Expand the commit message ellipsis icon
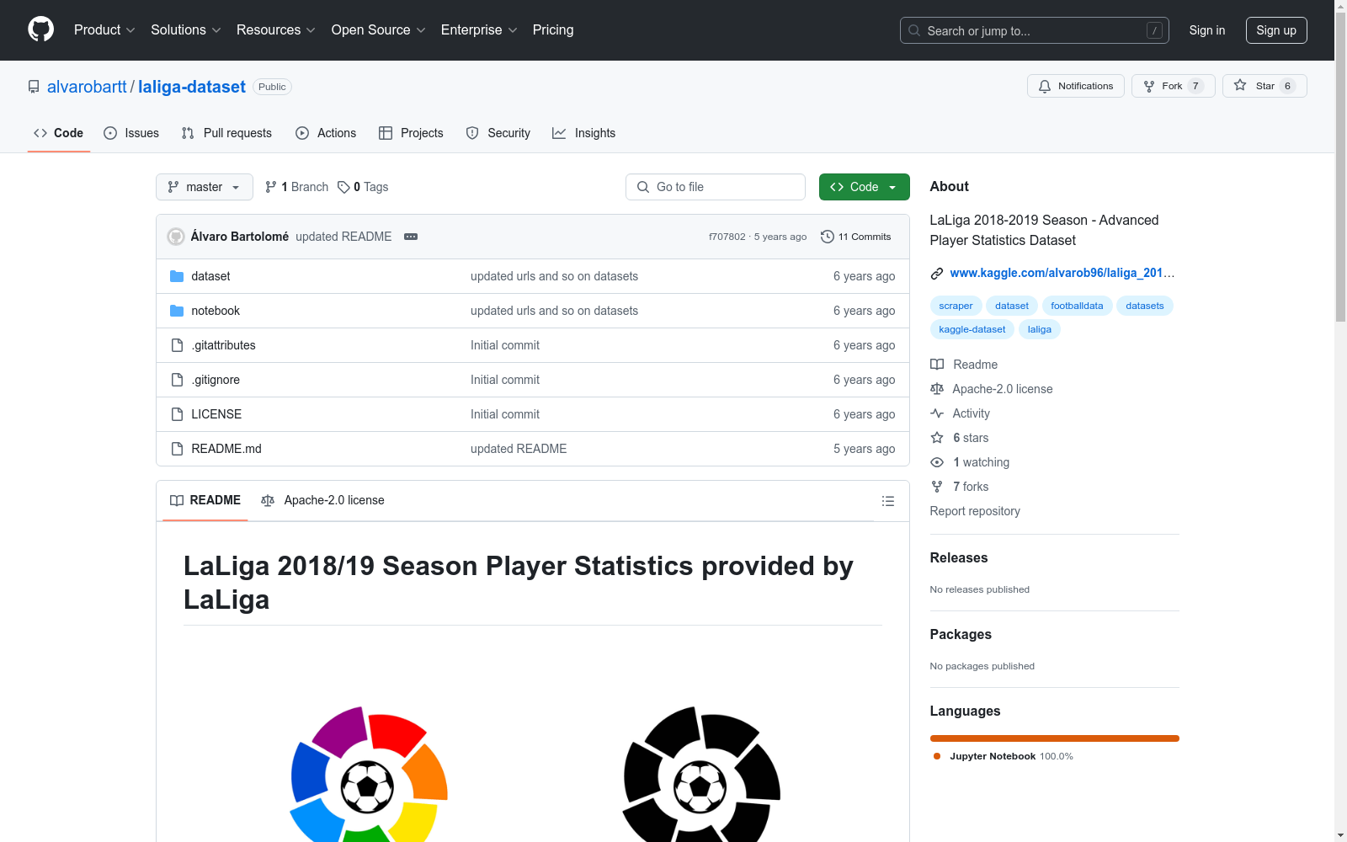The height and width of the screenshot is (842, 1347). (411, 237)
